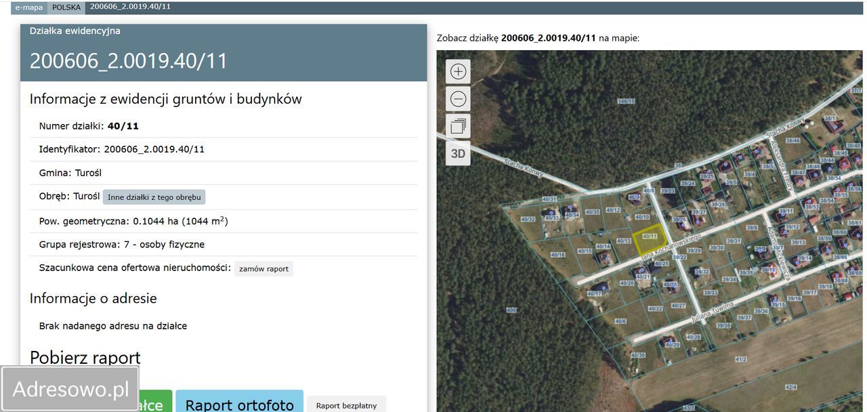The width and height of the screenshot is (867, 412).
Task: Click the Informacje z ewidencji gruntów heading
Action: [165, 99]
